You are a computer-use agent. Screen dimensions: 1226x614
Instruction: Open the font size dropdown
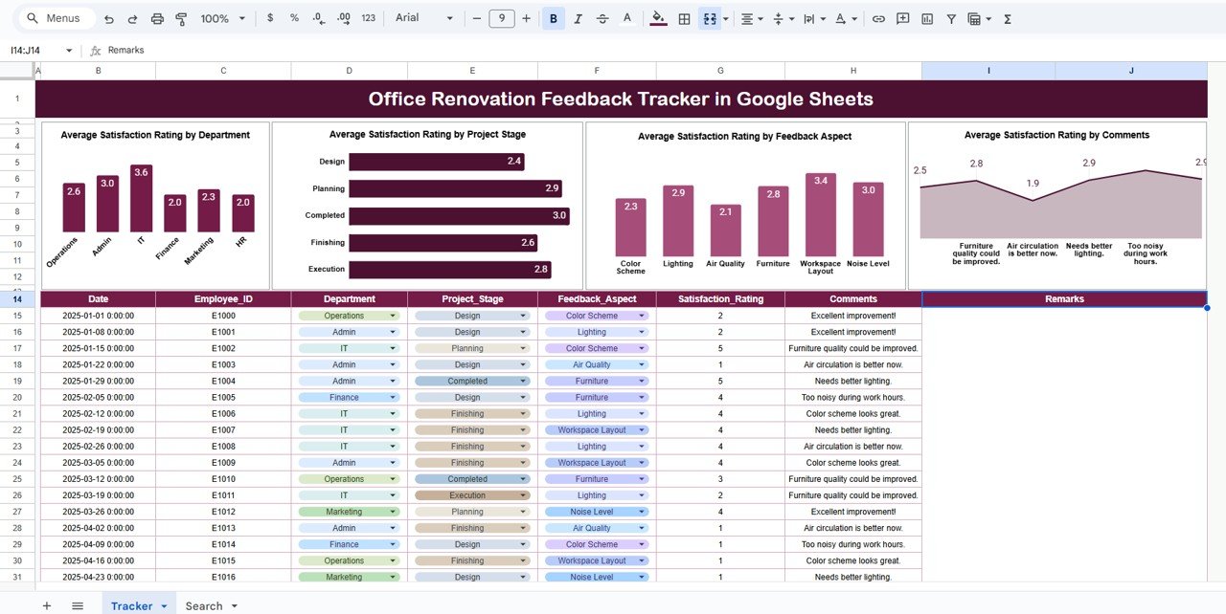501,18
